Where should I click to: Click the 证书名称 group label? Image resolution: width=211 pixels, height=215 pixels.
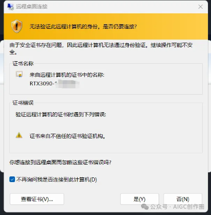[x=23, y=64]
